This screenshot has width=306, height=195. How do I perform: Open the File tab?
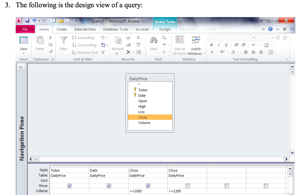coord(25,29)
